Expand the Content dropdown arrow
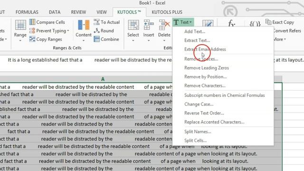The width and height of the screenshot is (304, 171). click(x=84, y=41)
